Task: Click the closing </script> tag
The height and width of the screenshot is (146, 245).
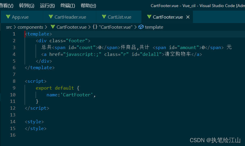Action: point(37,108)
